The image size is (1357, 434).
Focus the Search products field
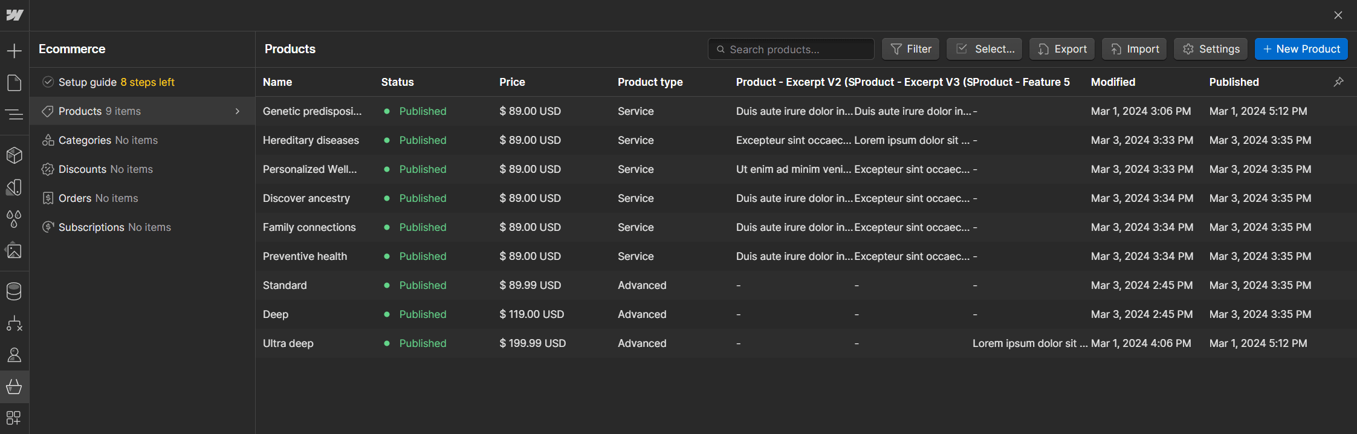click(x=791, y=49)
